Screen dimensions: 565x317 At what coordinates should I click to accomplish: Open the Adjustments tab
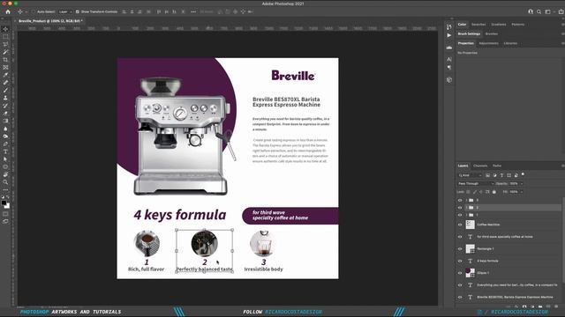[488, 43]
